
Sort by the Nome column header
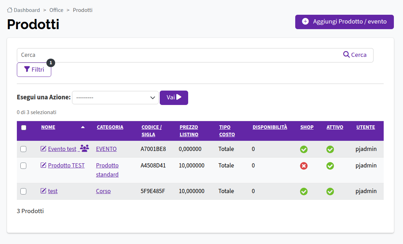point(48,127)
